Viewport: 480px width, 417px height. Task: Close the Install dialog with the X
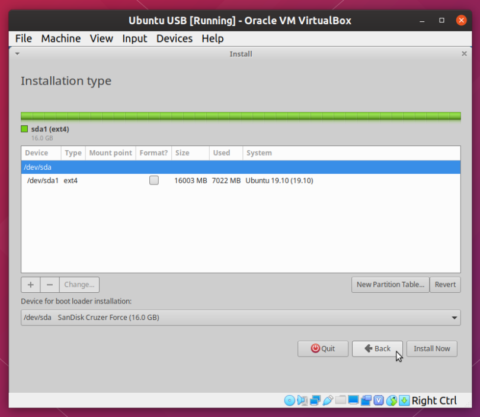464,54
